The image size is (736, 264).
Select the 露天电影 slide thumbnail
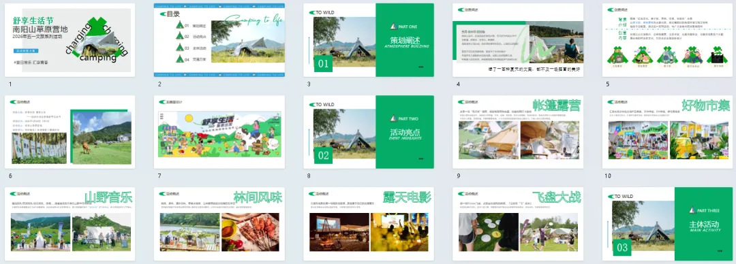pyautogui.click(x=369, y=224)
